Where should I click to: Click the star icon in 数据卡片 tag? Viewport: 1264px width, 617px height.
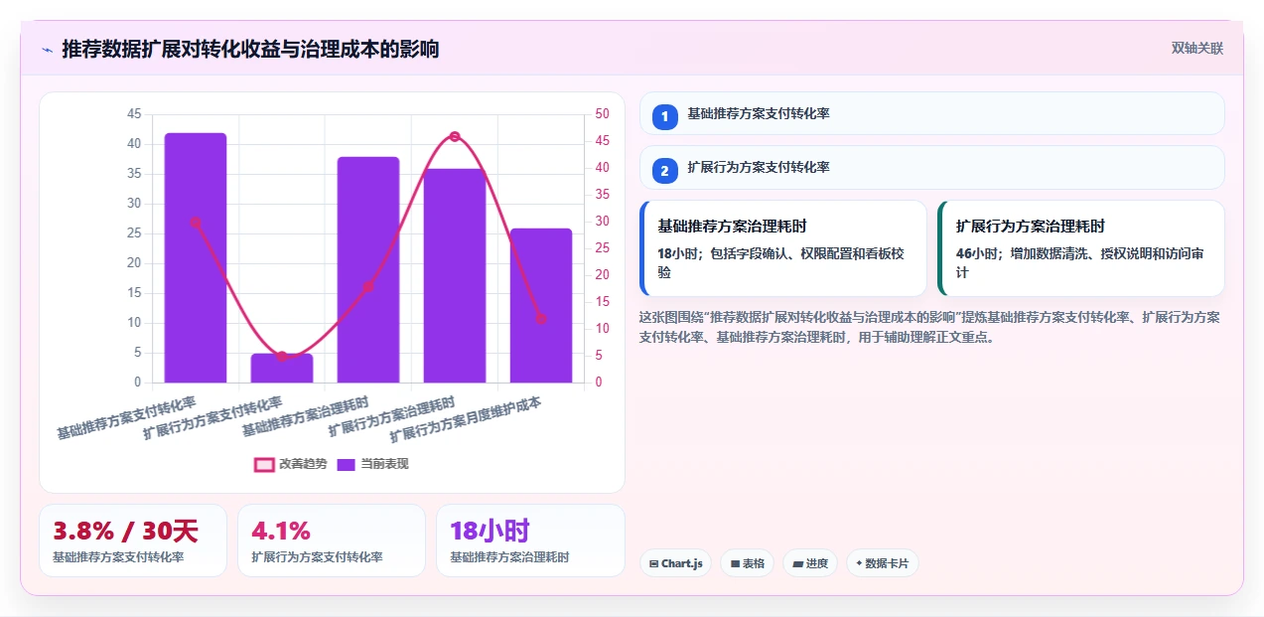coord(859,563)
